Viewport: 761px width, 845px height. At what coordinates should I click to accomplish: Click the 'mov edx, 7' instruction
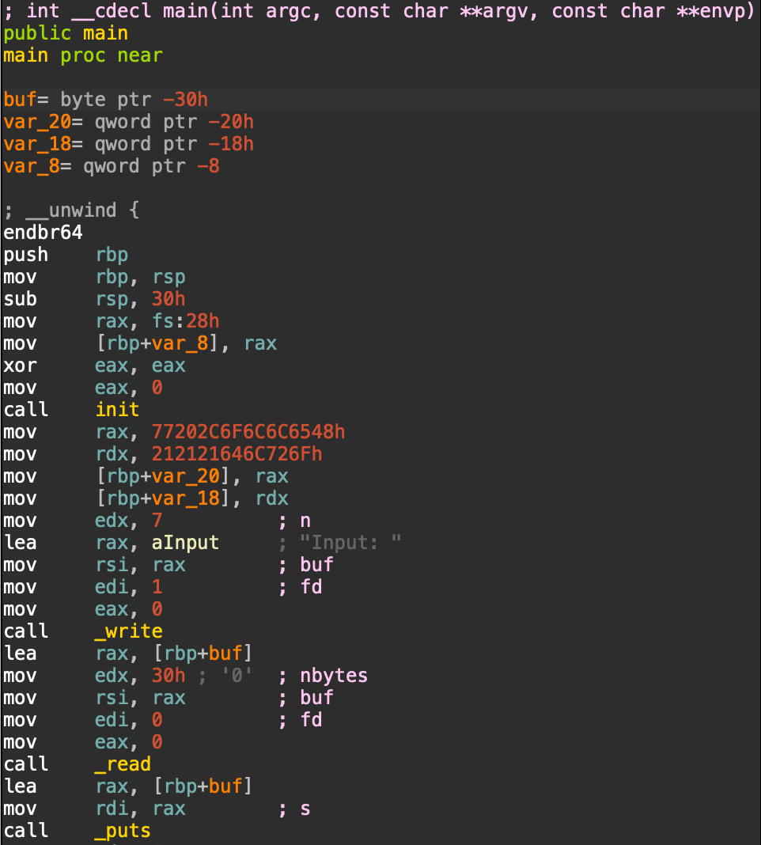coord(83,521)
